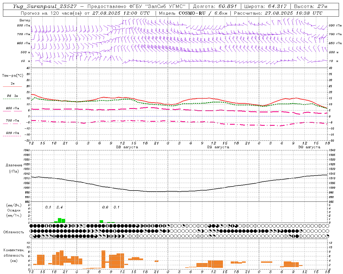Click the Высота: 27м label
This screenshot has width=343, height=274.
pos(311,6)
